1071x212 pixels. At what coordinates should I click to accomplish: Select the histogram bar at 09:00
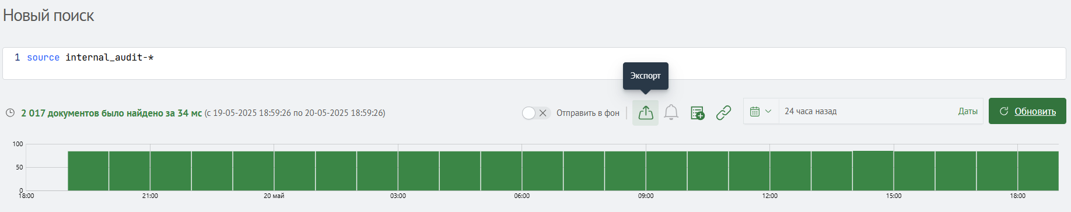pos(666,171)
